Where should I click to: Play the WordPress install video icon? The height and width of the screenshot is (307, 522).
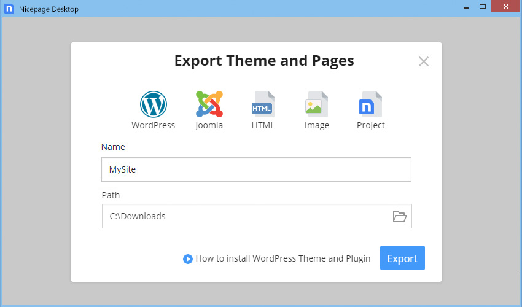coord(188,259)
